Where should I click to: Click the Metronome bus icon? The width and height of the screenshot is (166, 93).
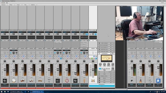coord(141,81)
